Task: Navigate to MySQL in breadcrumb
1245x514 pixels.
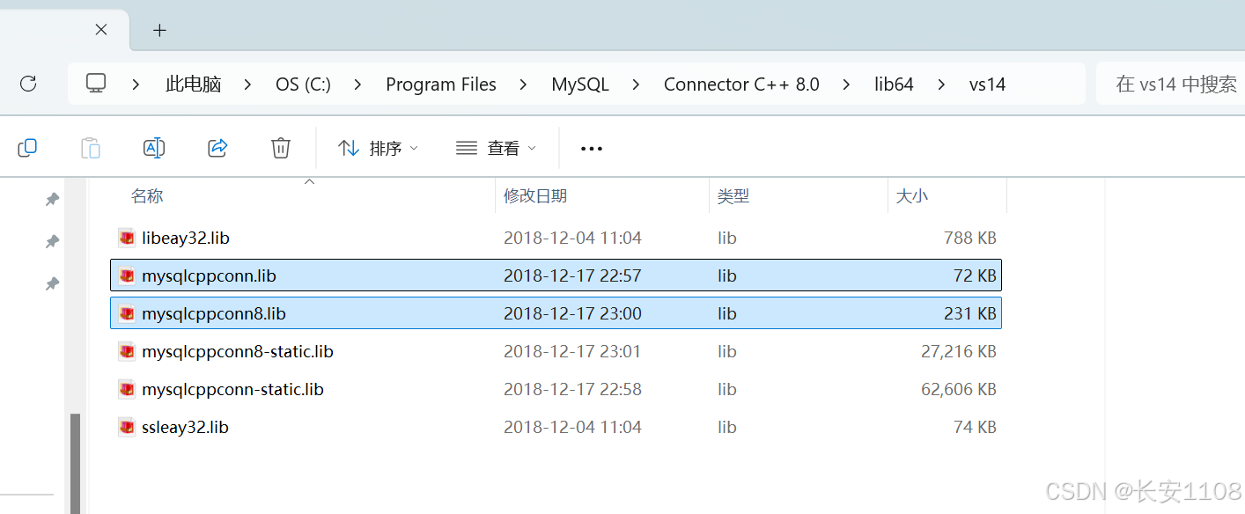Action: click(x=580, y=84)
